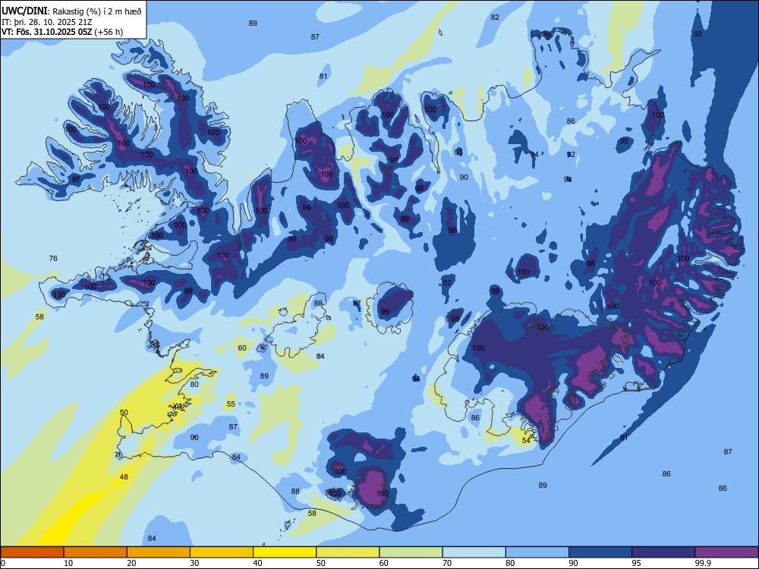The height and width of the screenshot is (569, 759).
Task: Click the initial time line 'IT: þri. 28. 10. 2025 21Z'
Action: point(47,22)
